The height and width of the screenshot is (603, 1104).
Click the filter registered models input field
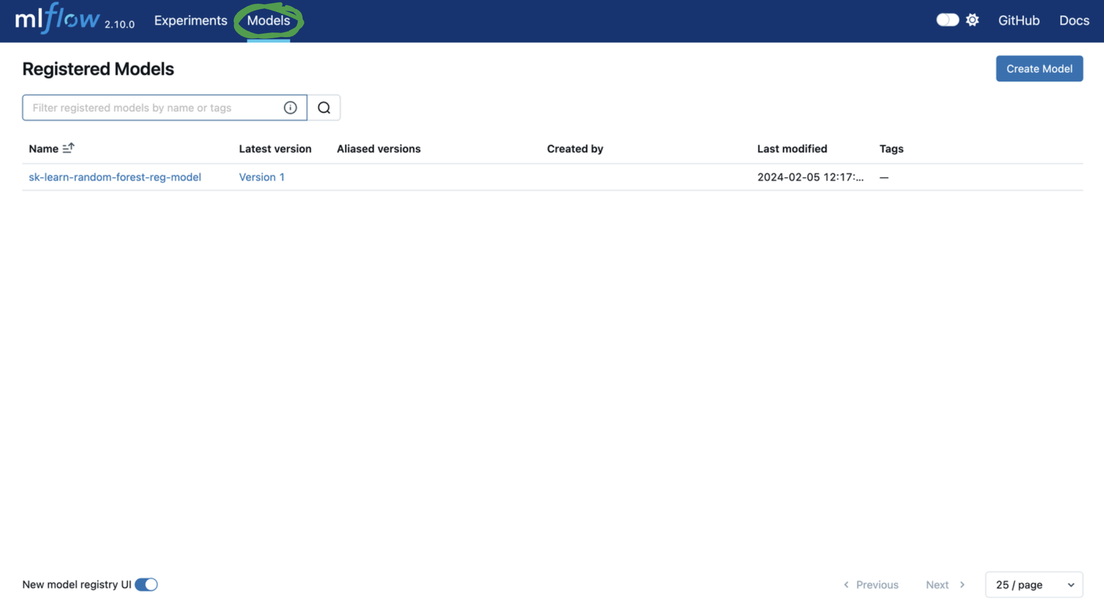[155, 107]
